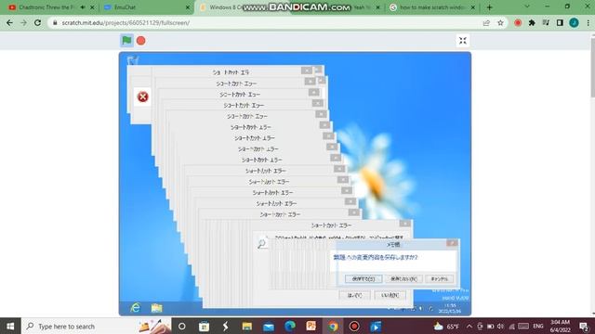Open the Windows notification center
Image resolution: width=595 pixels, height=334 pixels.
coord(585,326)
